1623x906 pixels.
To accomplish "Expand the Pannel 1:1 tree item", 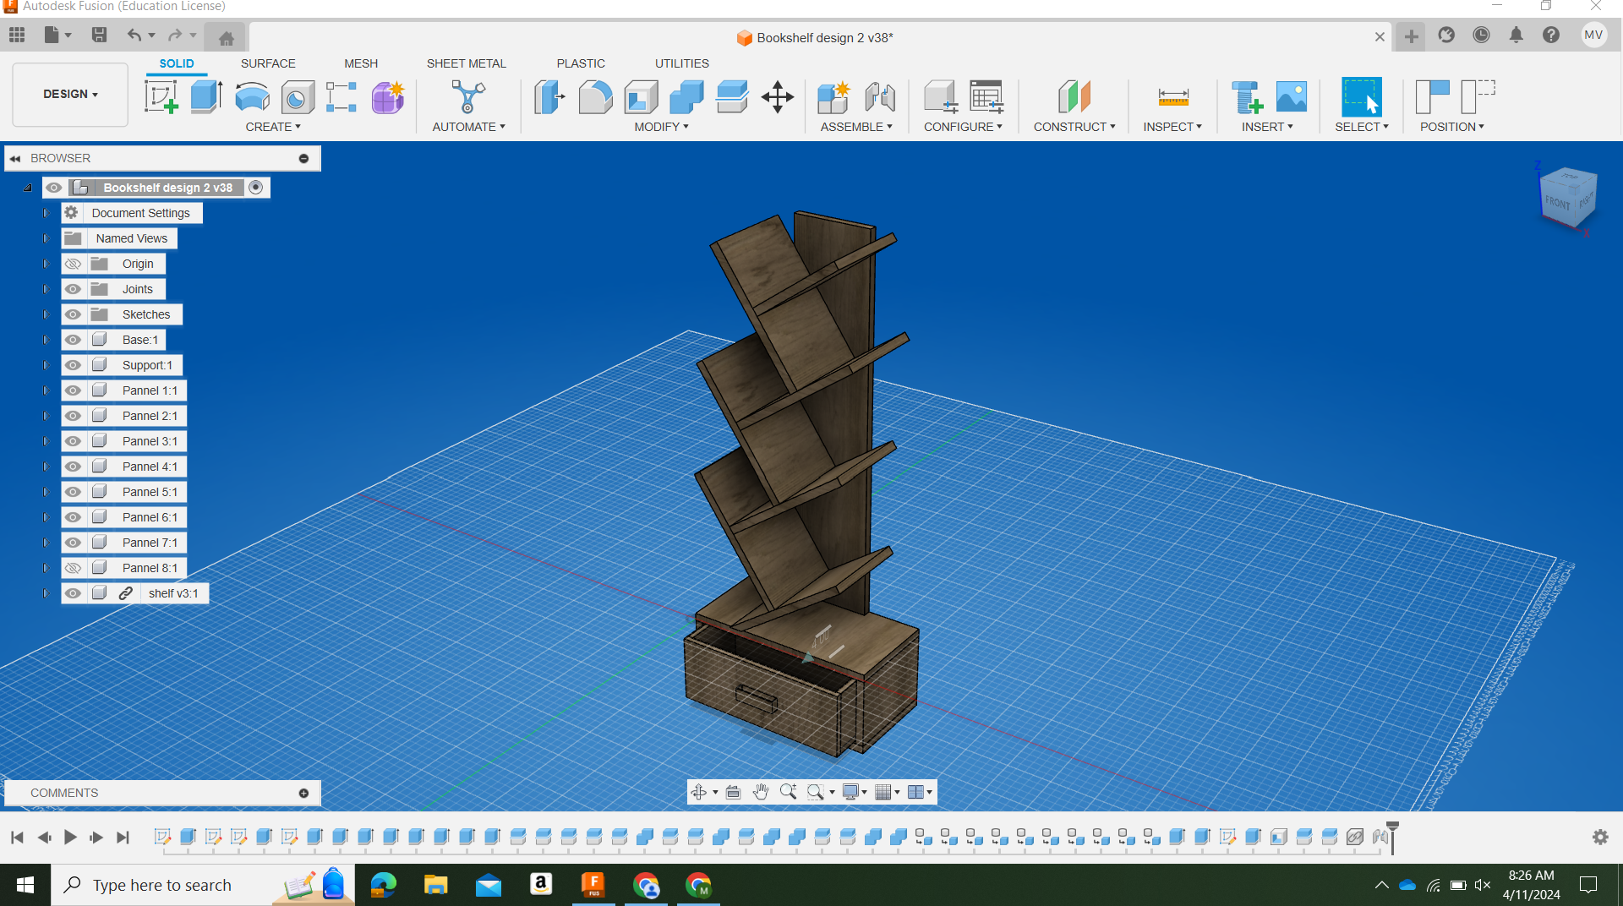I will (46, 390).
